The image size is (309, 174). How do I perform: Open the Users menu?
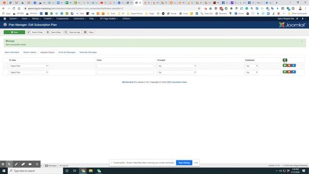(x=25, y=18)
